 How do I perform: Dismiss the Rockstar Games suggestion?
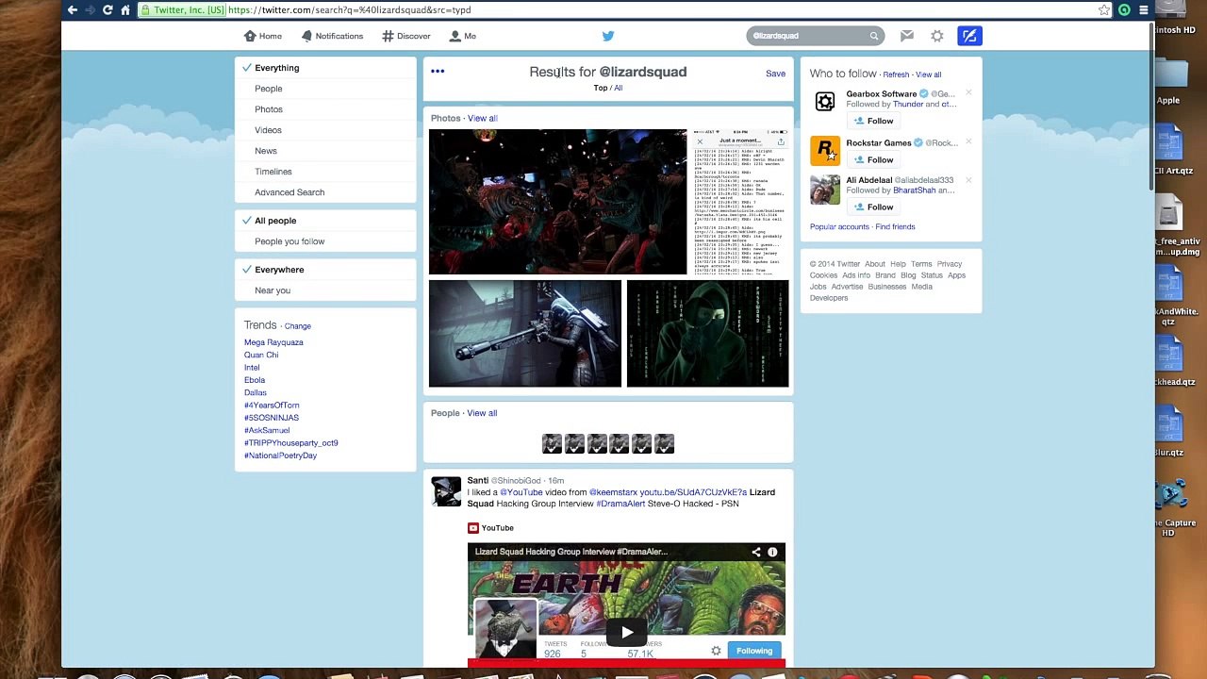(x=968, y=142)
